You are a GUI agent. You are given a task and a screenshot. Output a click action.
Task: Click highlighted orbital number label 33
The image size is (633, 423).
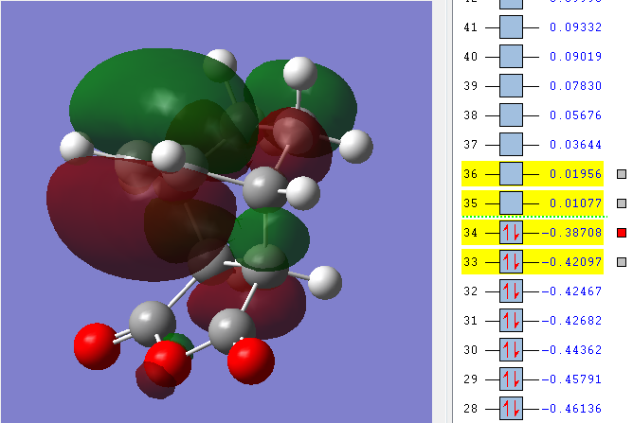coord(471,262)
